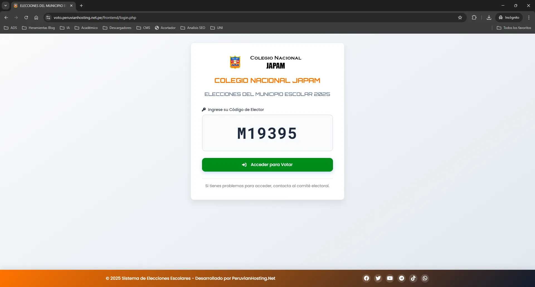Reload the page
The height and width of the screenshot is (287, 535).
click(26, 18)
